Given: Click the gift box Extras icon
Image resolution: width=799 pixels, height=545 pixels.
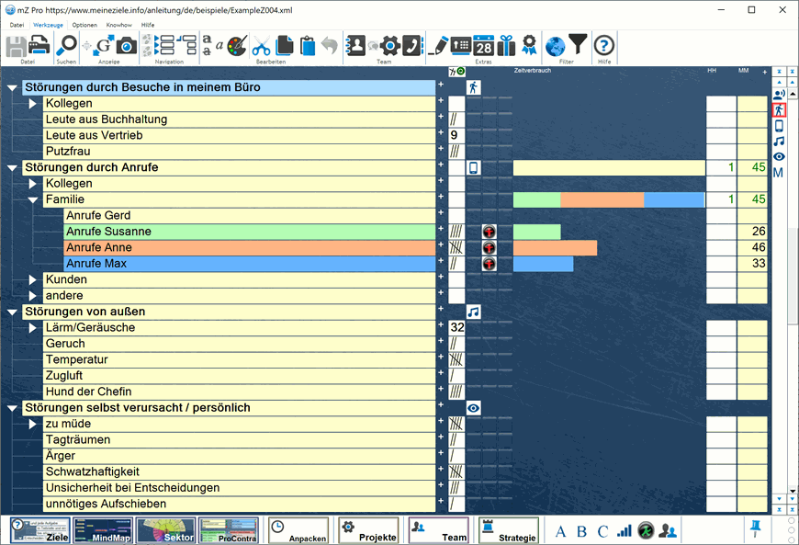Looking at the screenshot, I should pyautogui.click(x=506, y=45).
